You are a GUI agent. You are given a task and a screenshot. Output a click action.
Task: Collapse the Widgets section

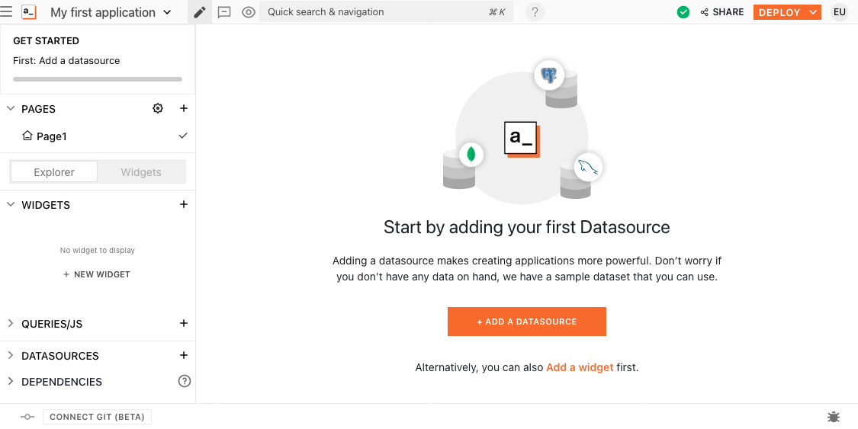click(x=11, y=205)
